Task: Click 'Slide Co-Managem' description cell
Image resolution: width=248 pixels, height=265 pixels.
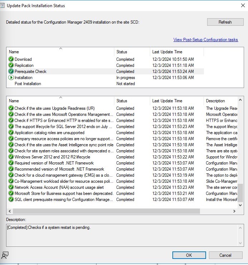Action: 221,181
